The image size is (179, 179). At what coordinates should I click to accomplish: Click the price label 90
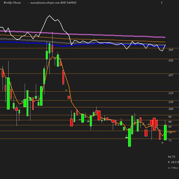(x=170, y=122)
